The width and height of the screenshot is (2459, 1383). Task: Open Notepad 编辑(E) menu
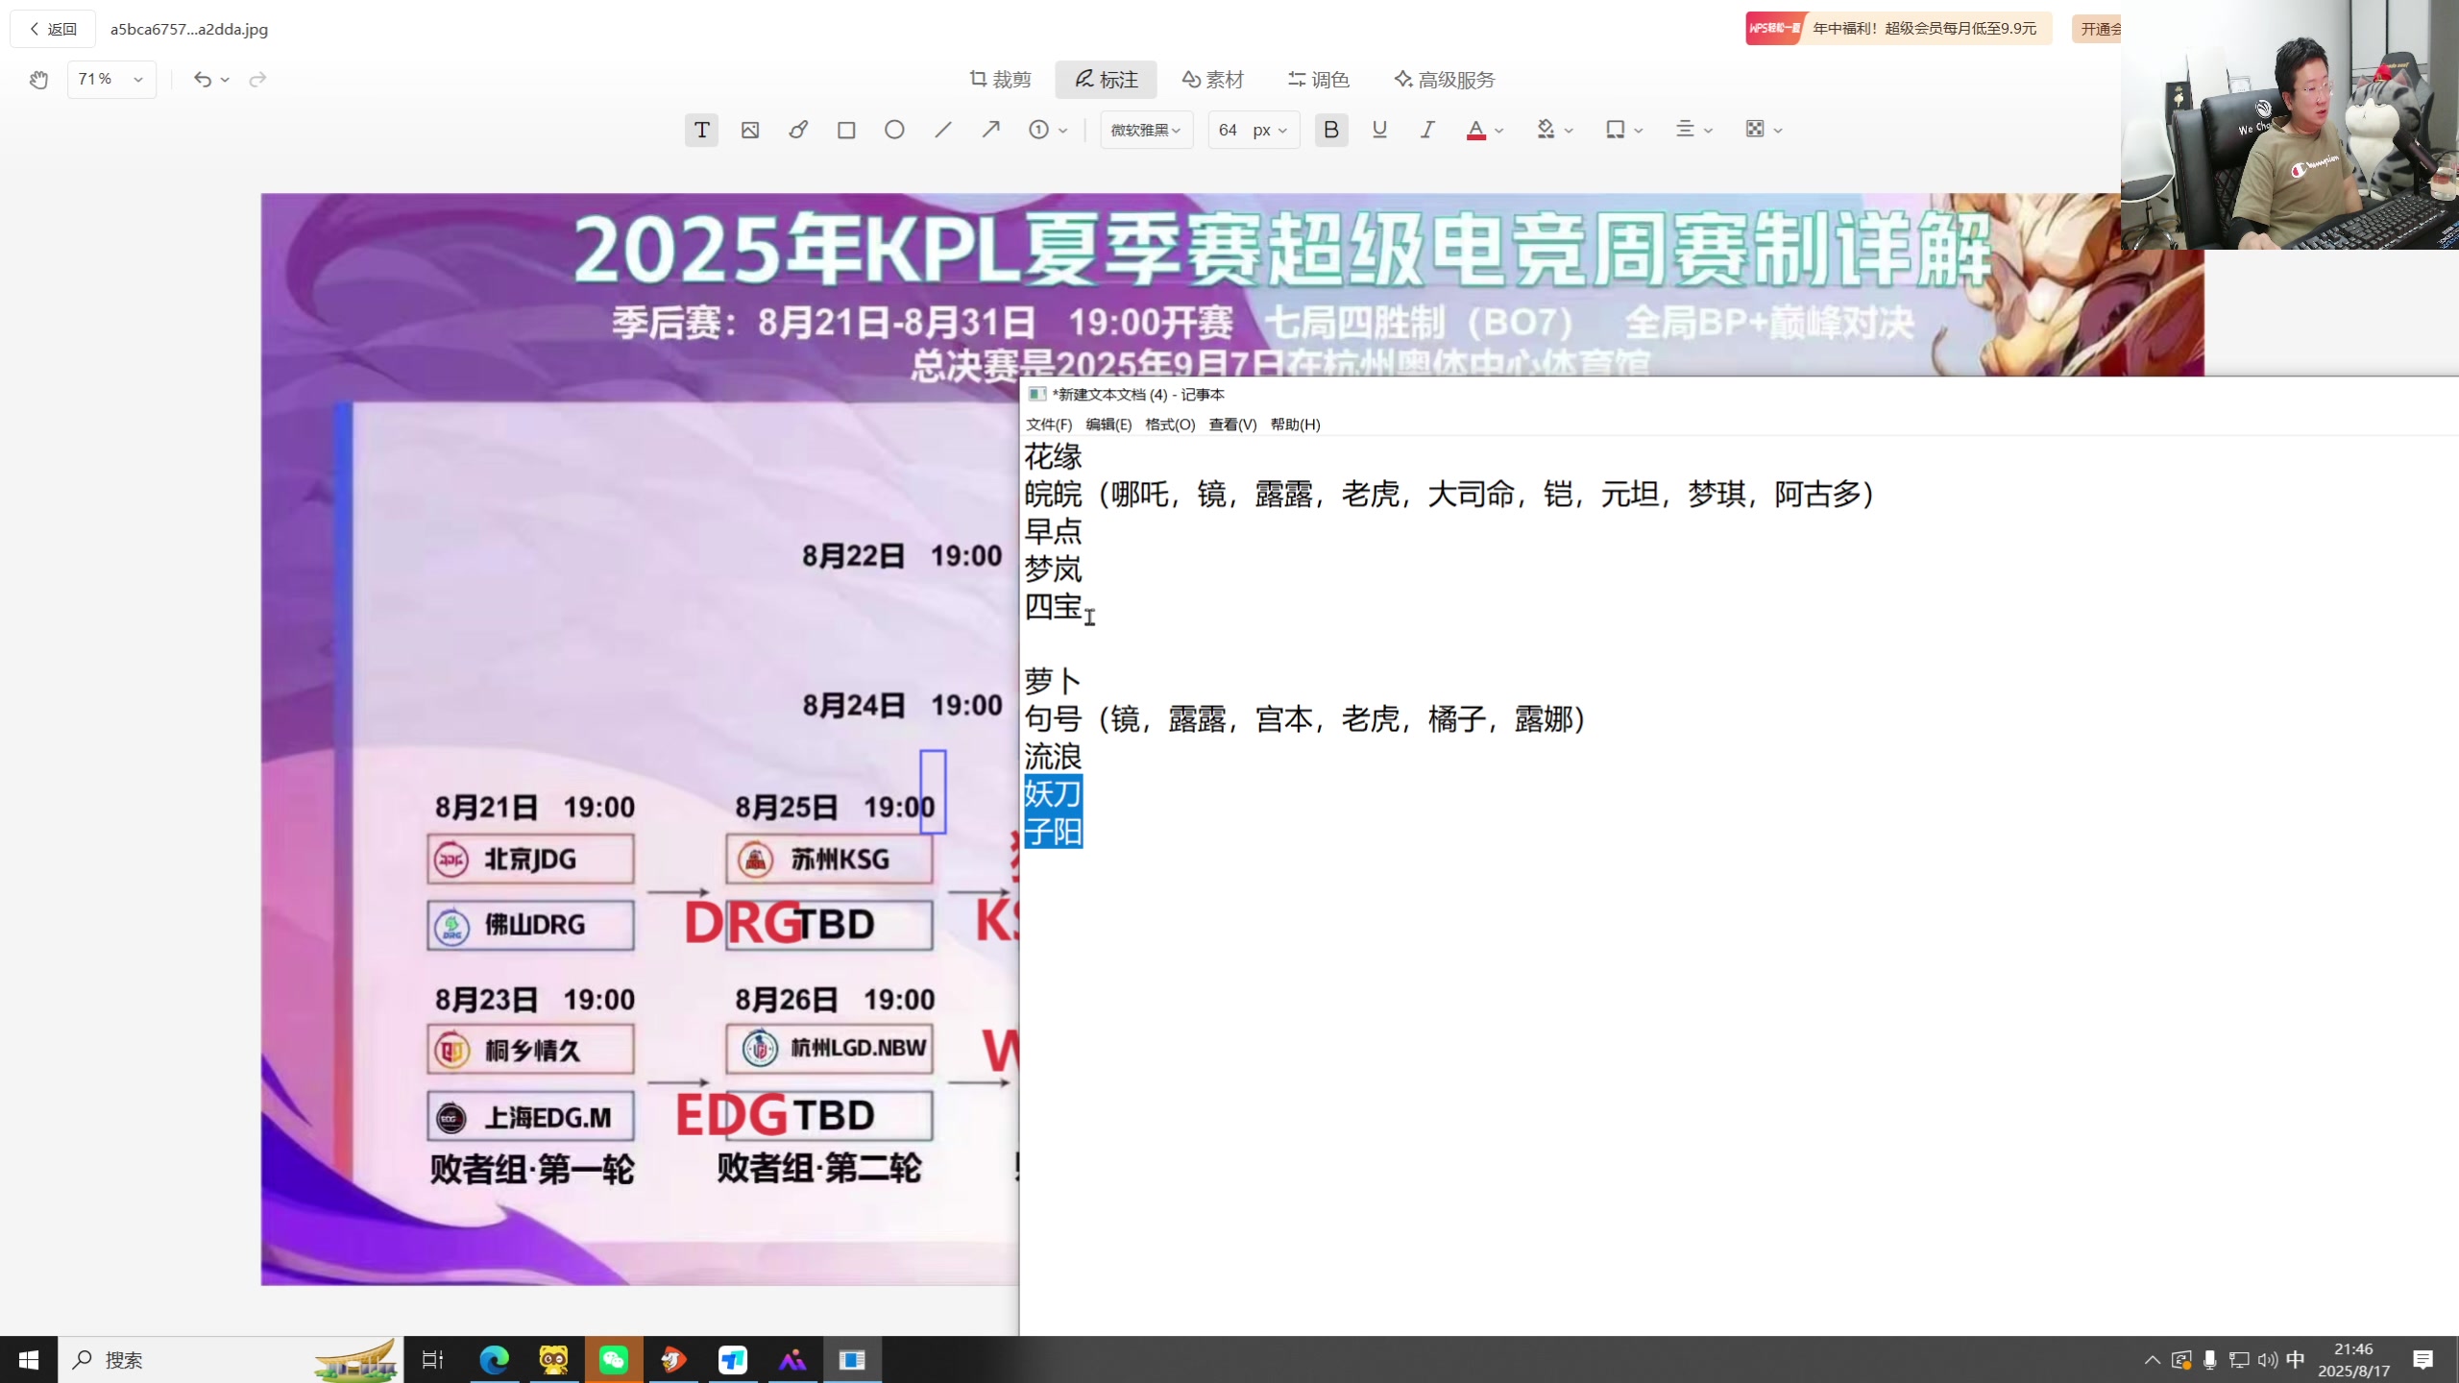click(x=1108, y=425)
